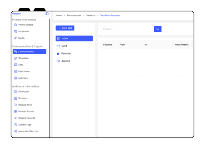Open User Notes in sidebar
This screenshot has width=205, height=146.
(29, 71)
